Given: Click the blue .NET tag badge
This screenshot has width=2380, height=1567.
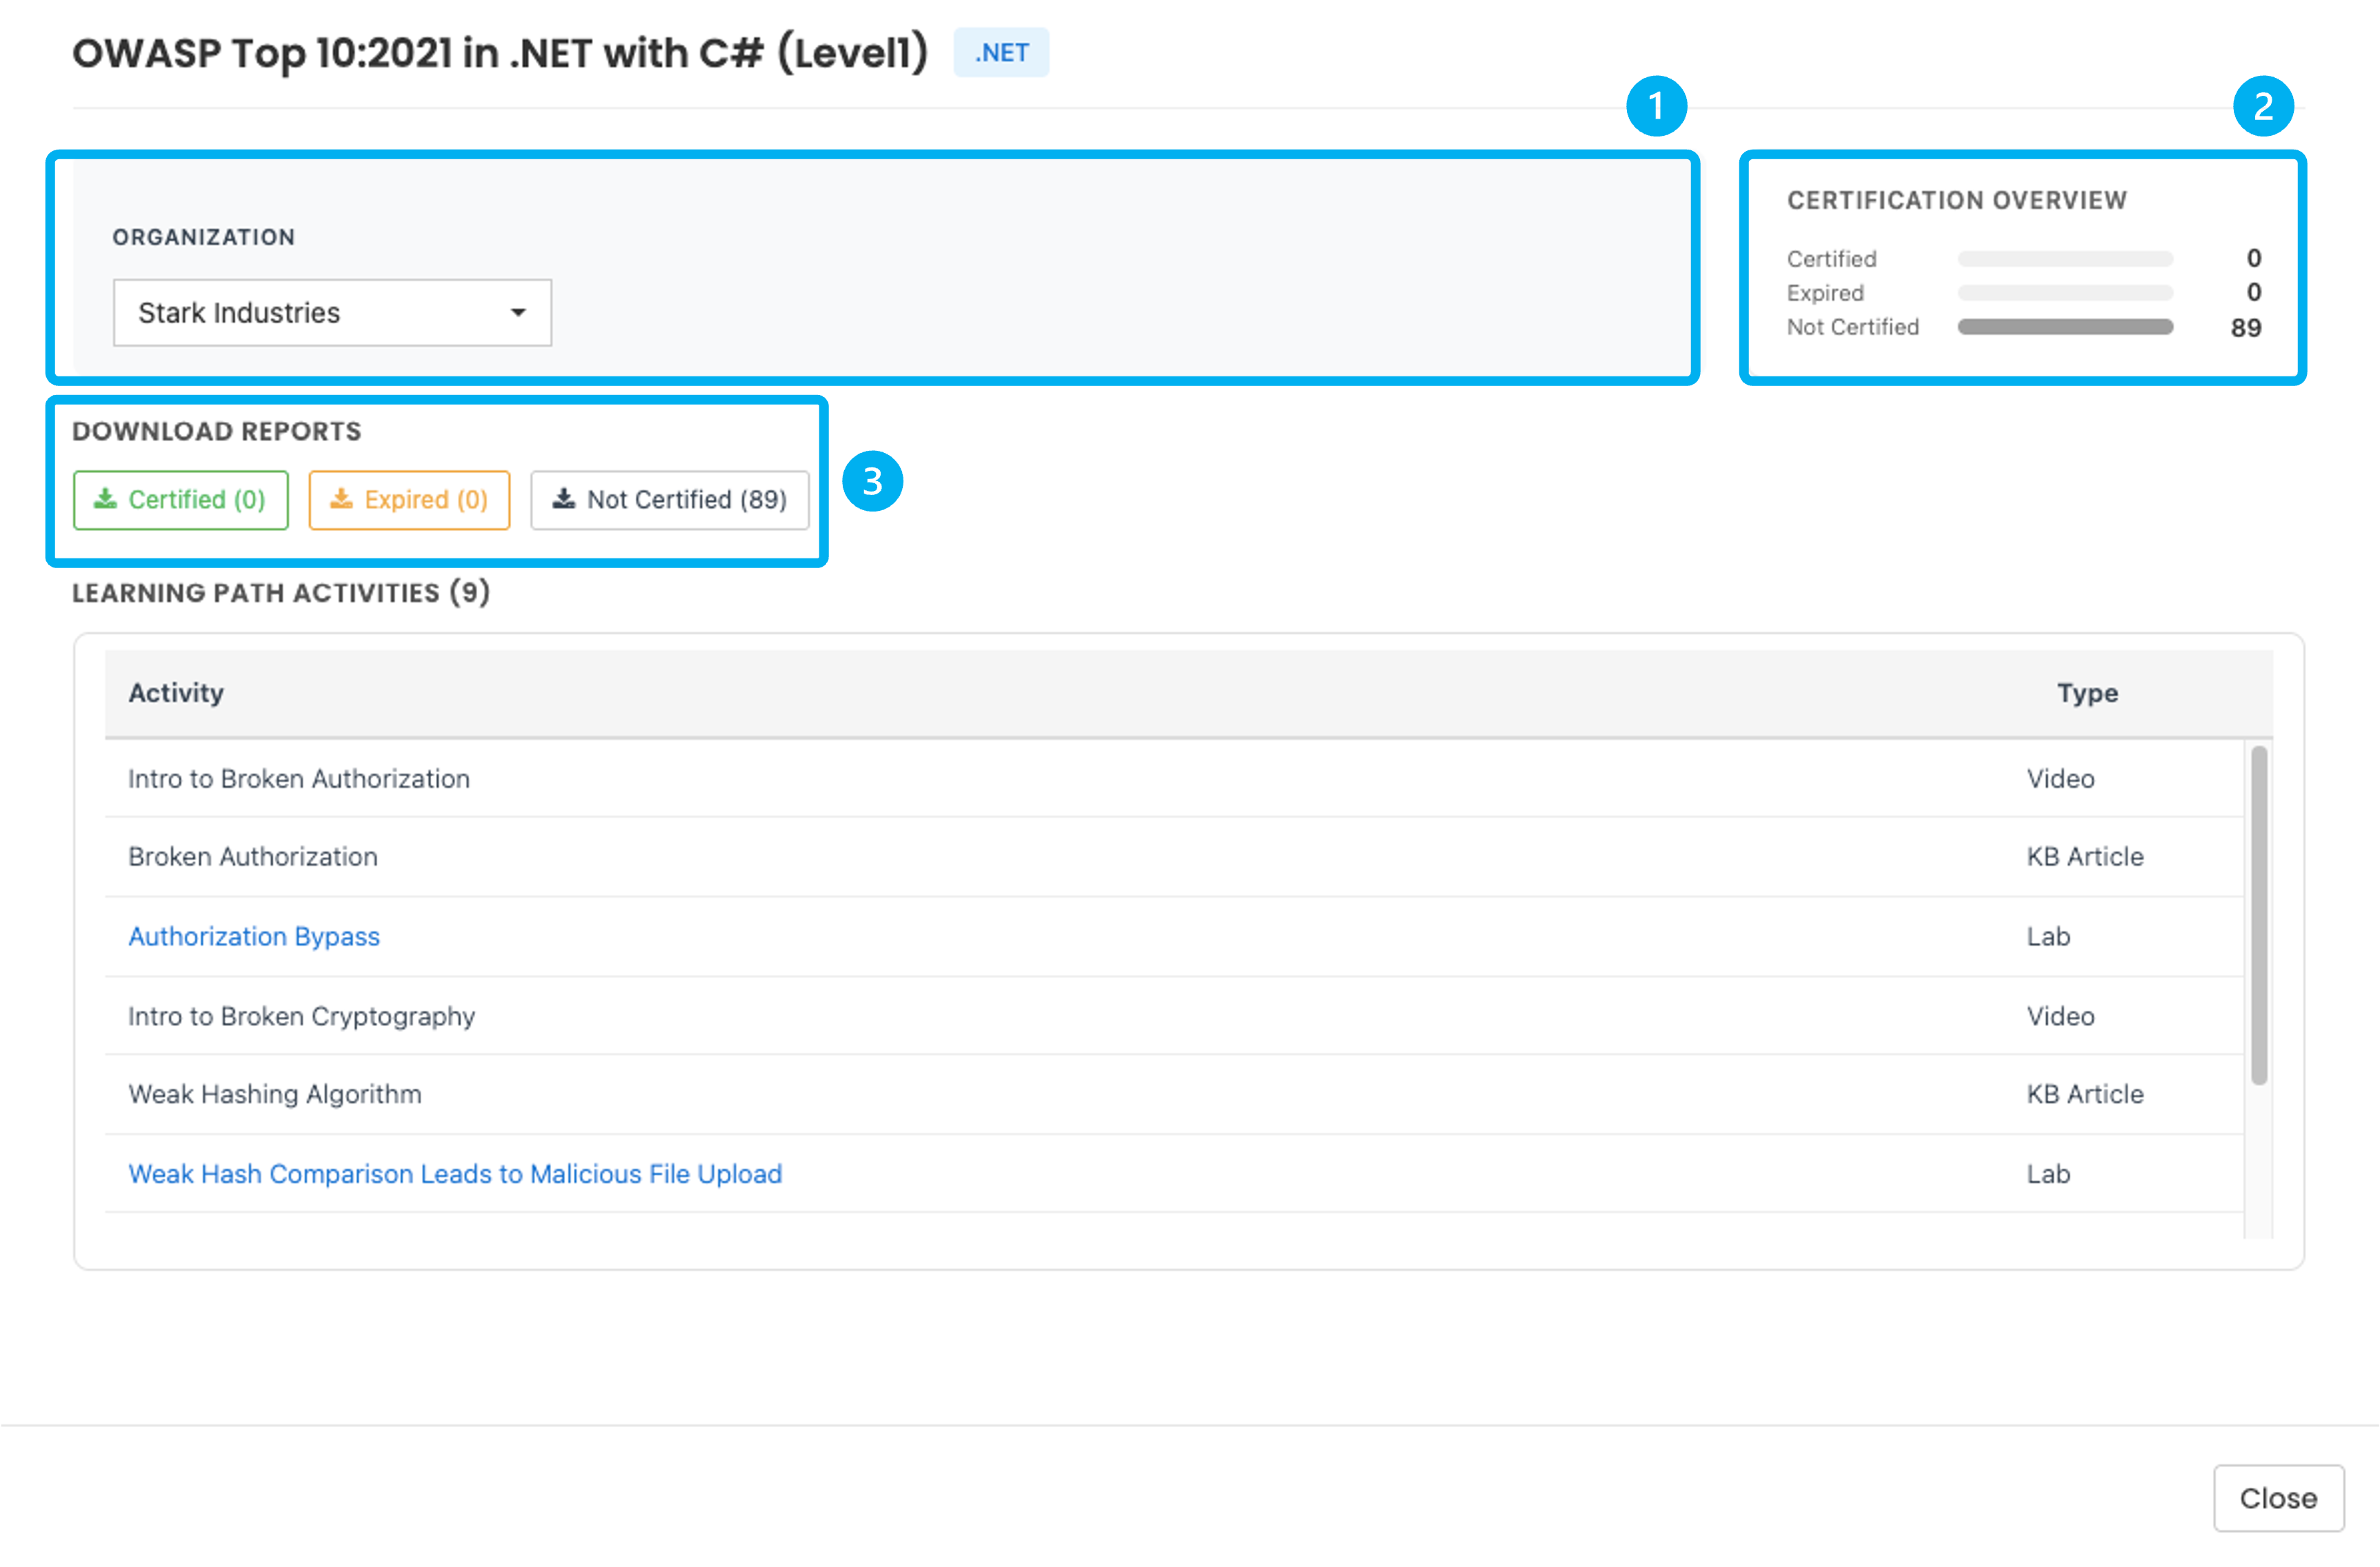Looking at the screenshot, I should click(1001, 53).
